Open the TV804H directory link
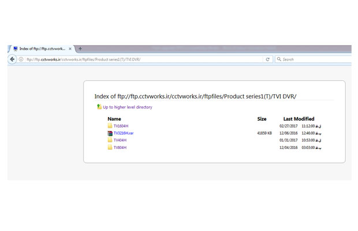 point(120,147)
